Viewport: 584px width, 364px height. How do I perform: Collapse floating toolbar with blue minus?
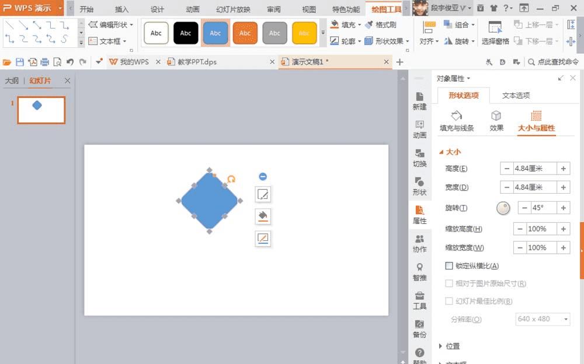263,176
